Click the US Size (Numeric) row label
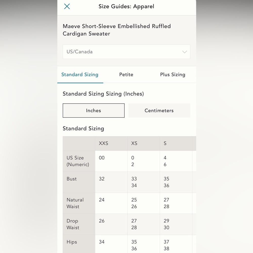Image resolution: width=253 pixels, height=253 pixels. pyautogui.click(x=78, y=161)
